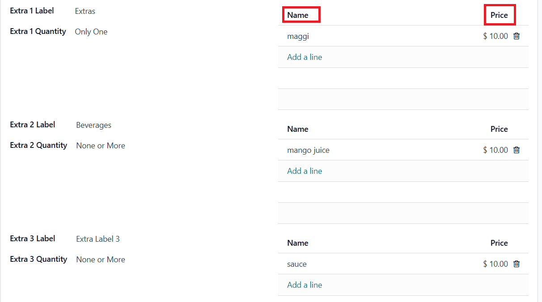Edit the Extra 1 Label field 'Extras'
Image resolution: width=542 pixels, height=302 pixels.
(x=85, y=11)
